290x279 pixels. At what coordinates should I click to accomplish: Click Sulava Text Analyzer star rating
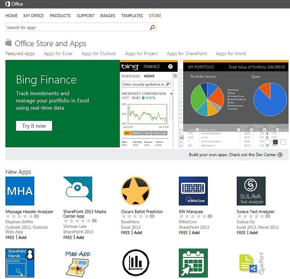(x=251, y=216)
